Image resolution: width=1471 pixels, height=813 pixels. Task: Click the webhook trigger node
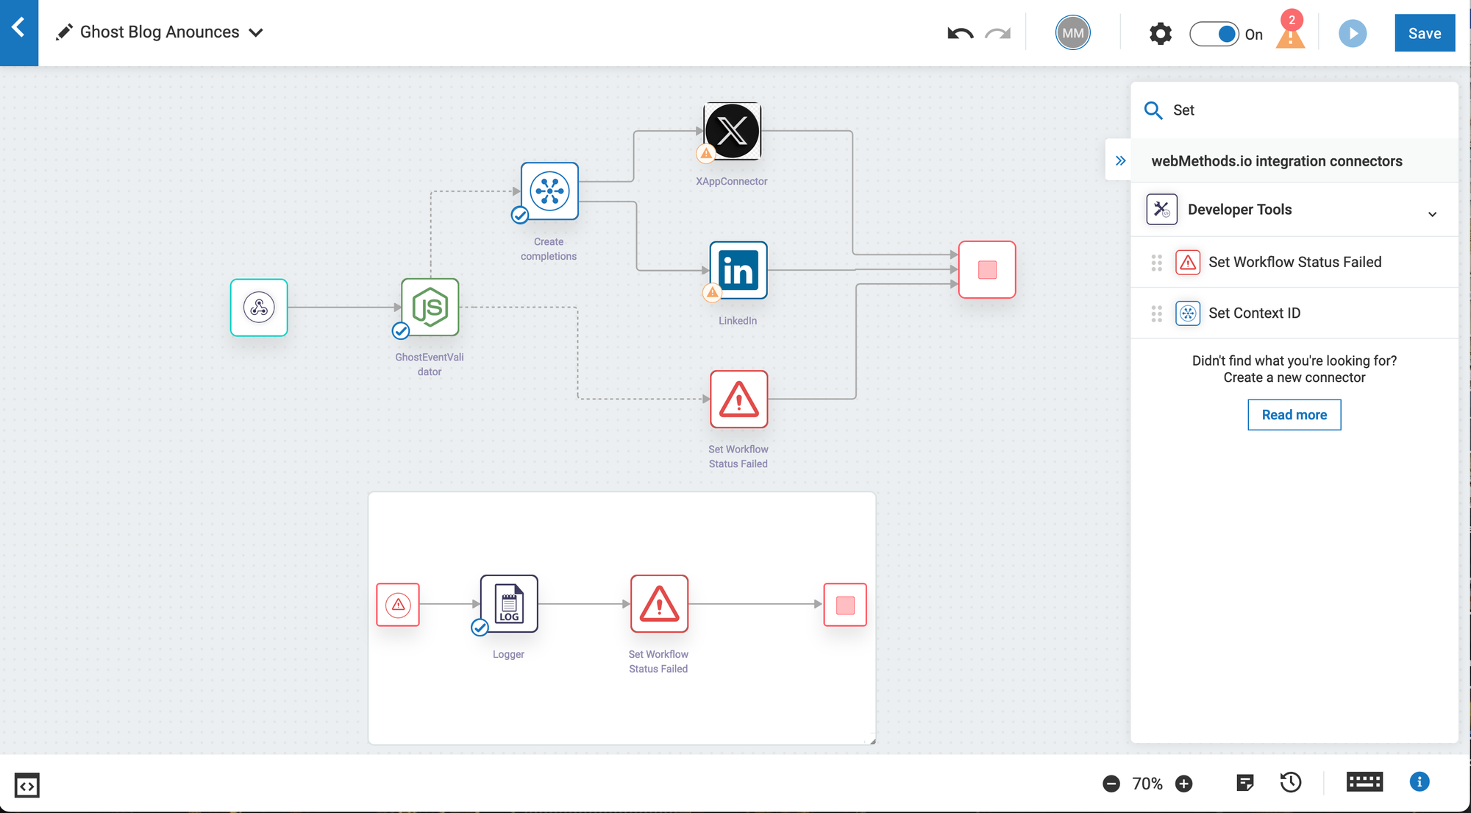tap(259, 308)
